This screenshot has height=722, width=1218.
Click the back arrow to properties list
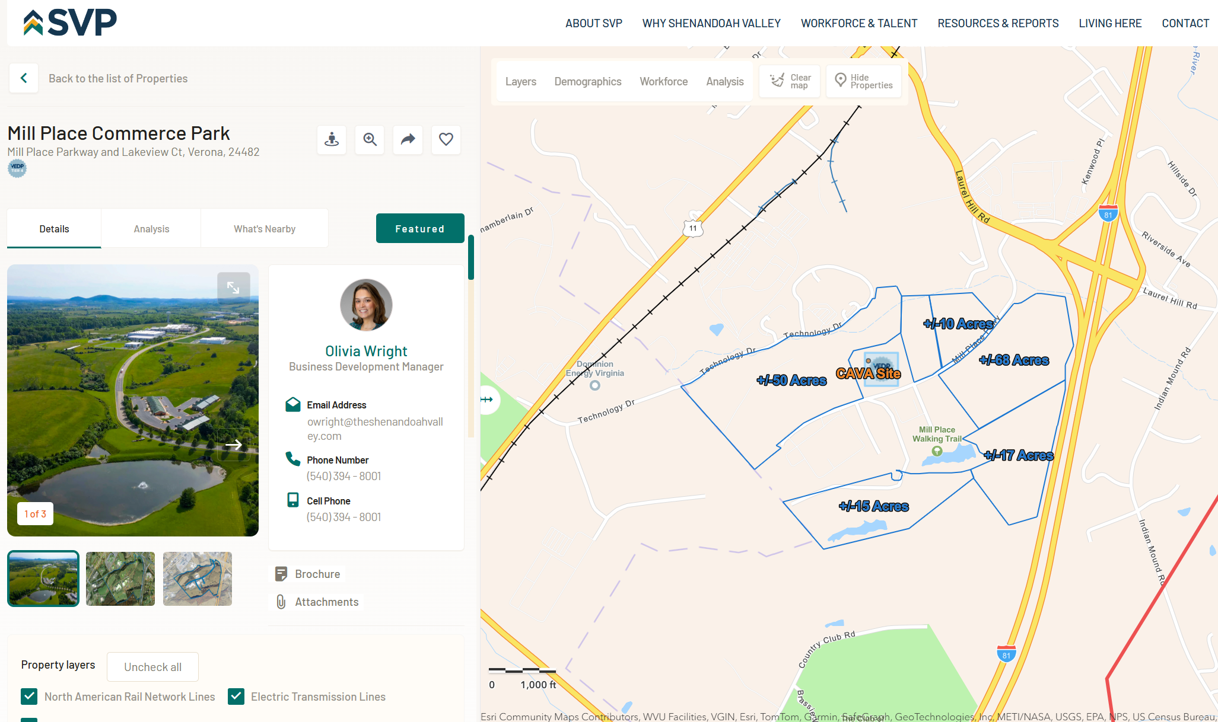point(24,78)
